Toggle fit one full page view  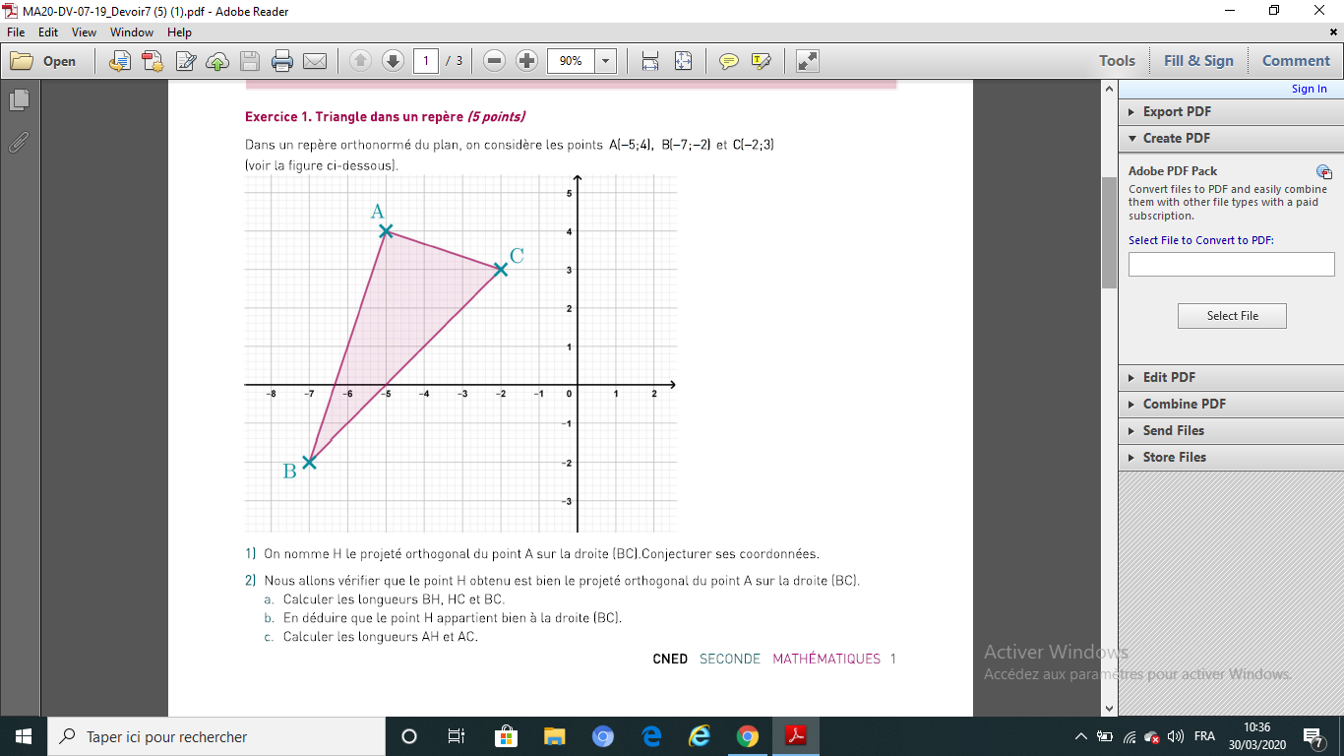coord(684,61)
